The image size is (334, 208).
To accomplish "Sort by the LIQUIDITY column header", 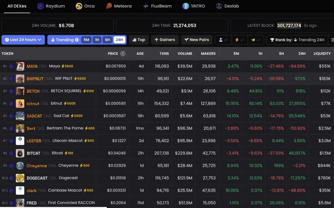I will coord(322,54).
